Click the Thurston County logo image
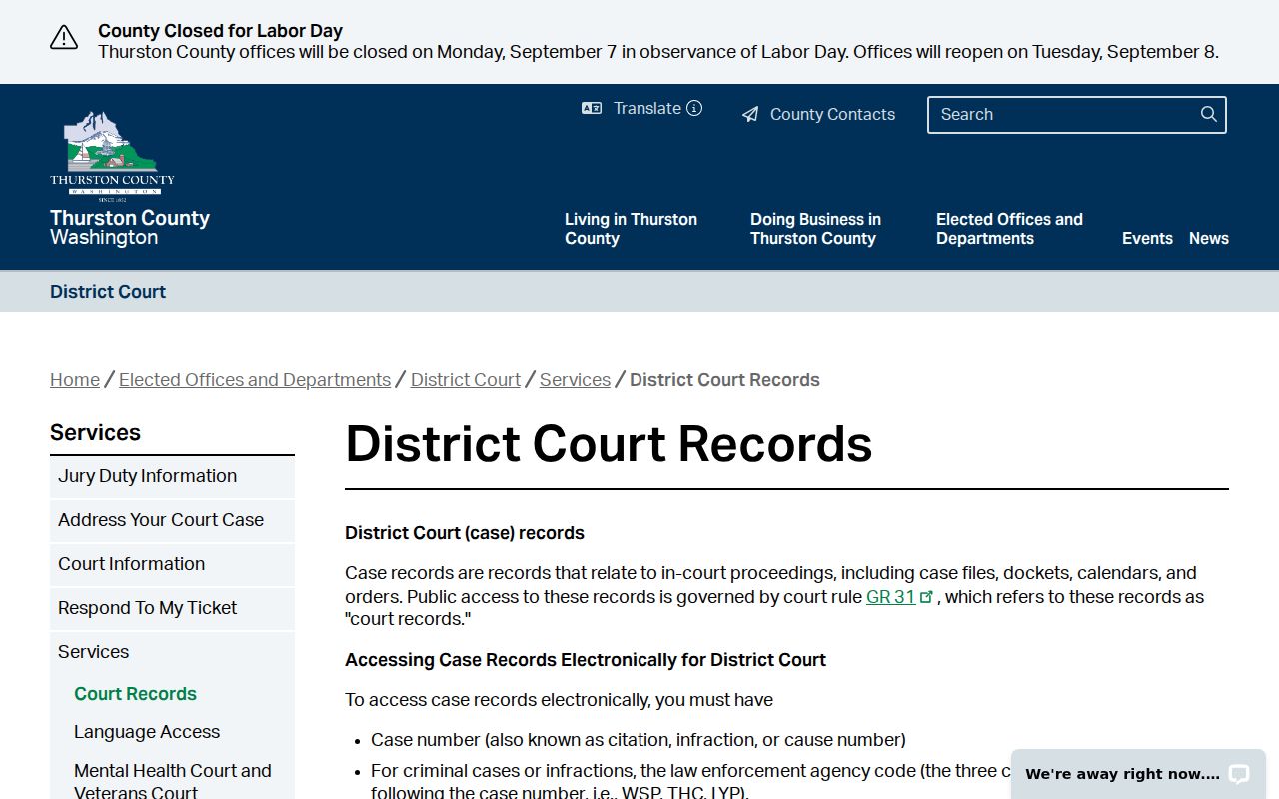Screen dimensions: 1279x799 pyautogui.click(x=112, y=156)
